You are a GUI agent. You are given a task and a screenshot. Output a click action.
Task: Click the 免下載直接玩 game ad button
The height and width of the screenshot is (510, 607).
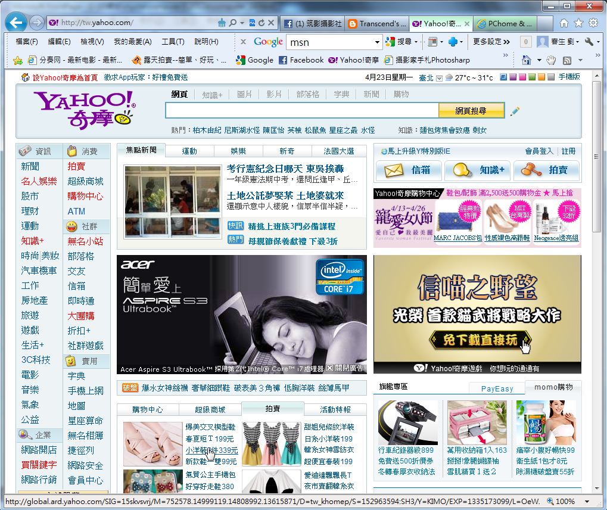pos(480,340)
